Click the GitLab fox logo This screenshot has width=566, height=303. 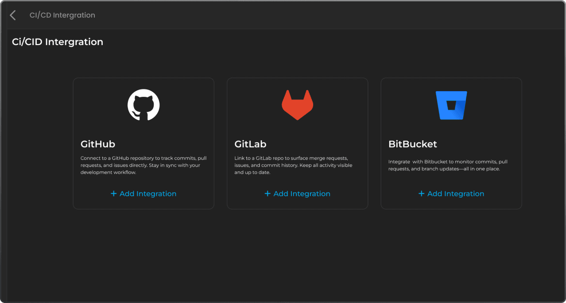click(297, 105)
